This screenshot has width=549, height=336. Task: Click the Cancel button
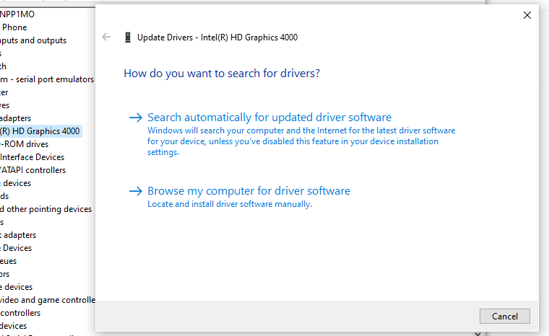coord(504,316)
